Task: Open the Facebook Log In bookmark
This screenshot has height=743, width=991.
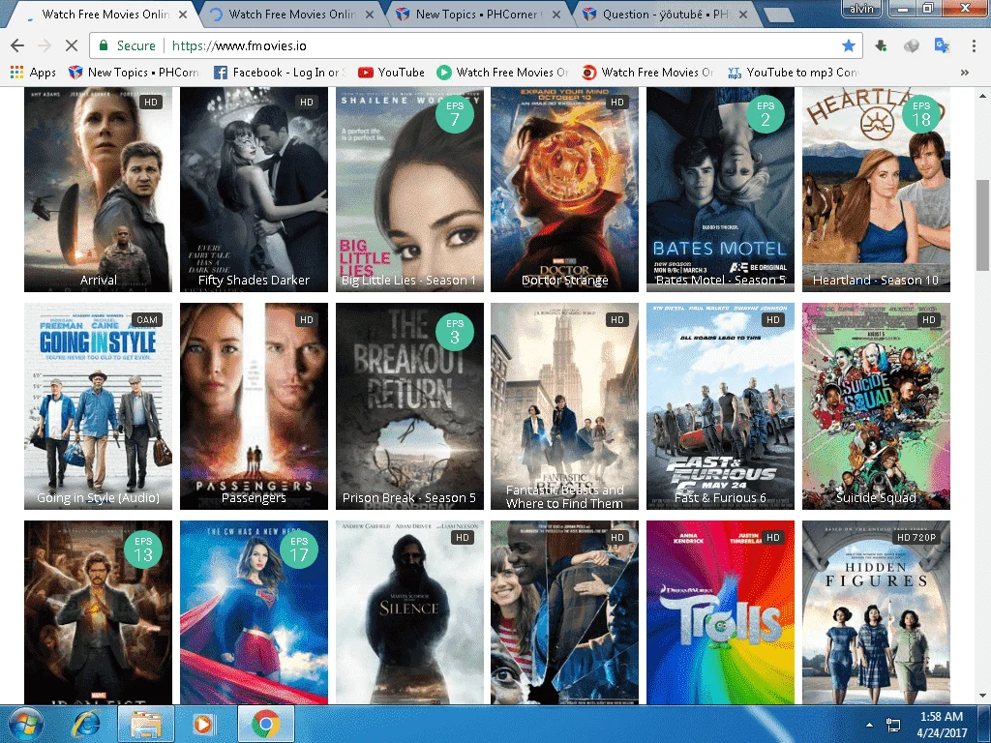Action: (x=280, y=72)
